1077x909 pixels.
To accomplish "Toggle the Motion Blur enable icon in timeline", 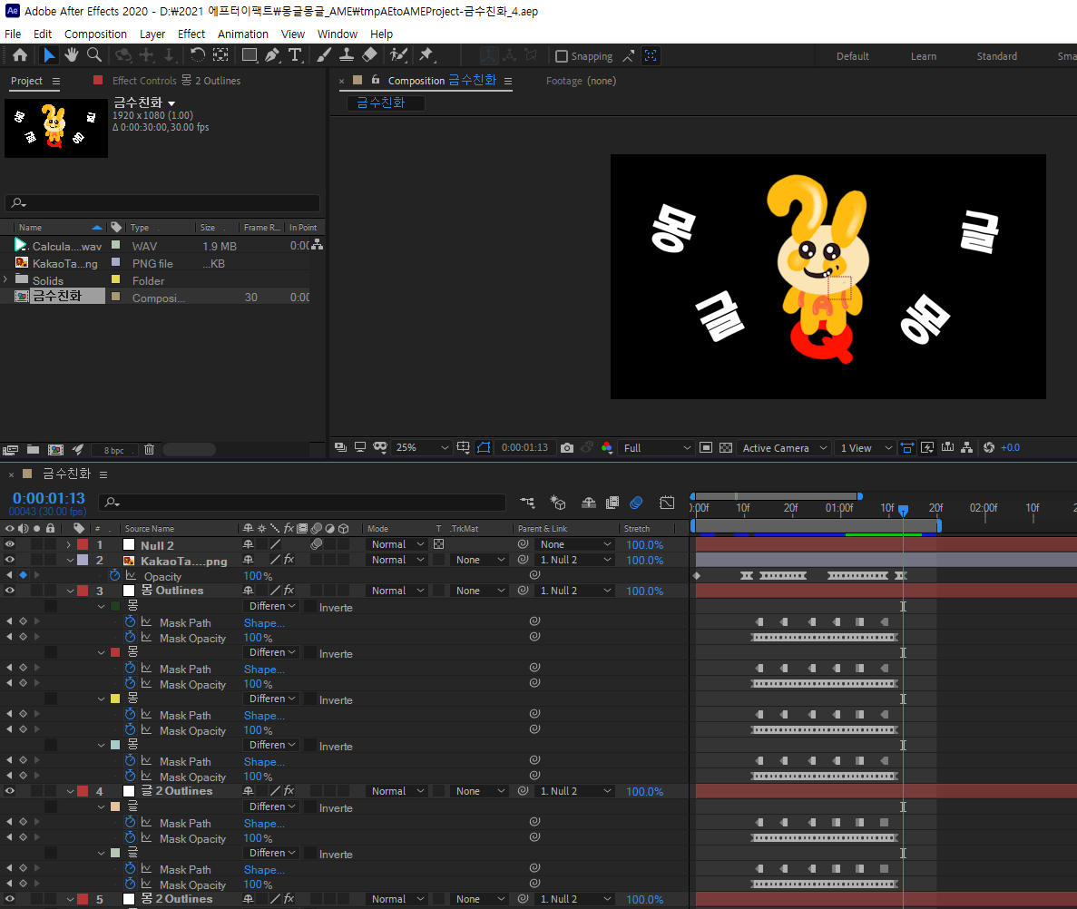I will click(x=636, y=503).
